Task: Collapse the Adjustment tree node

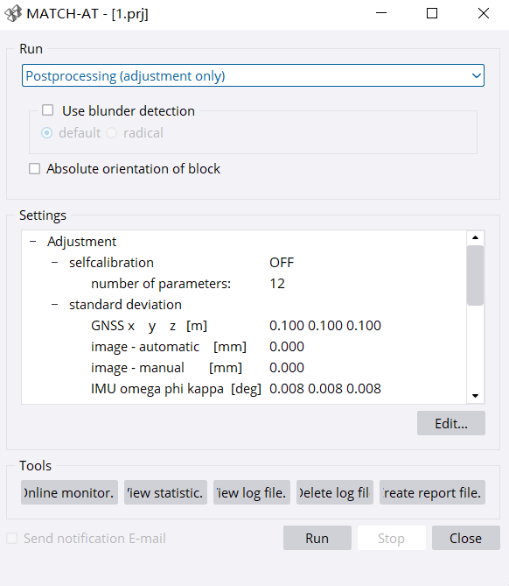Action: 33,242
